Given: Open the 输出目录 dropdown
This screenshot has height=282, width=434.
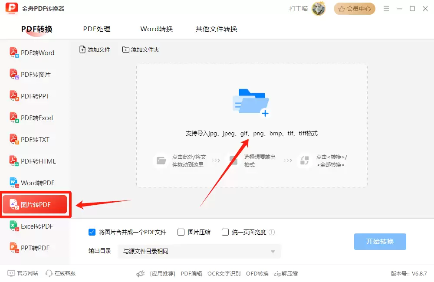Looking at the screenshot, I should (x=273, y=252).
